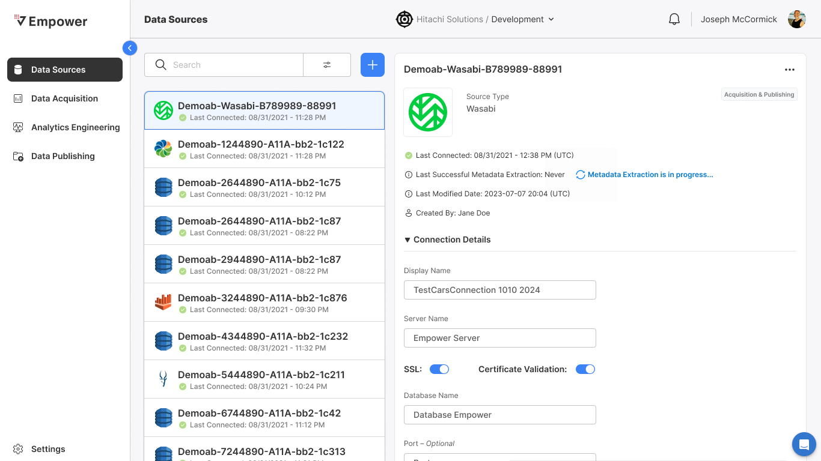Click the Data Publishing folder icon

18,156
